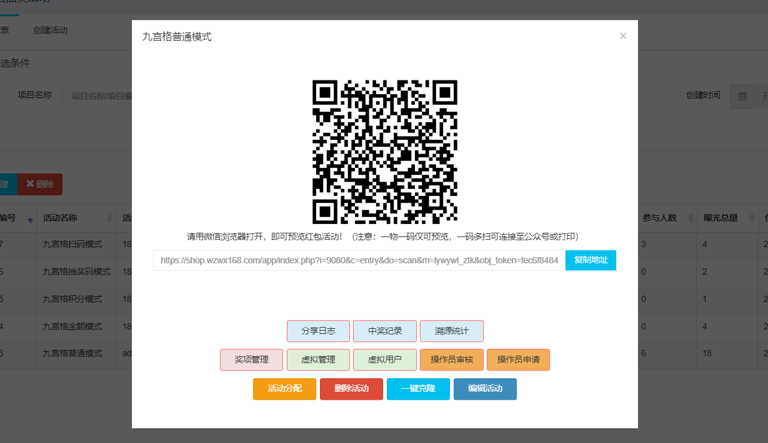Screen dimensions: 768x443
Task: Sort by 编号 column arrow
Action: point(30,219)
